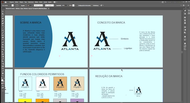Select the Direct Selection tool

click(x=3, y=14)
